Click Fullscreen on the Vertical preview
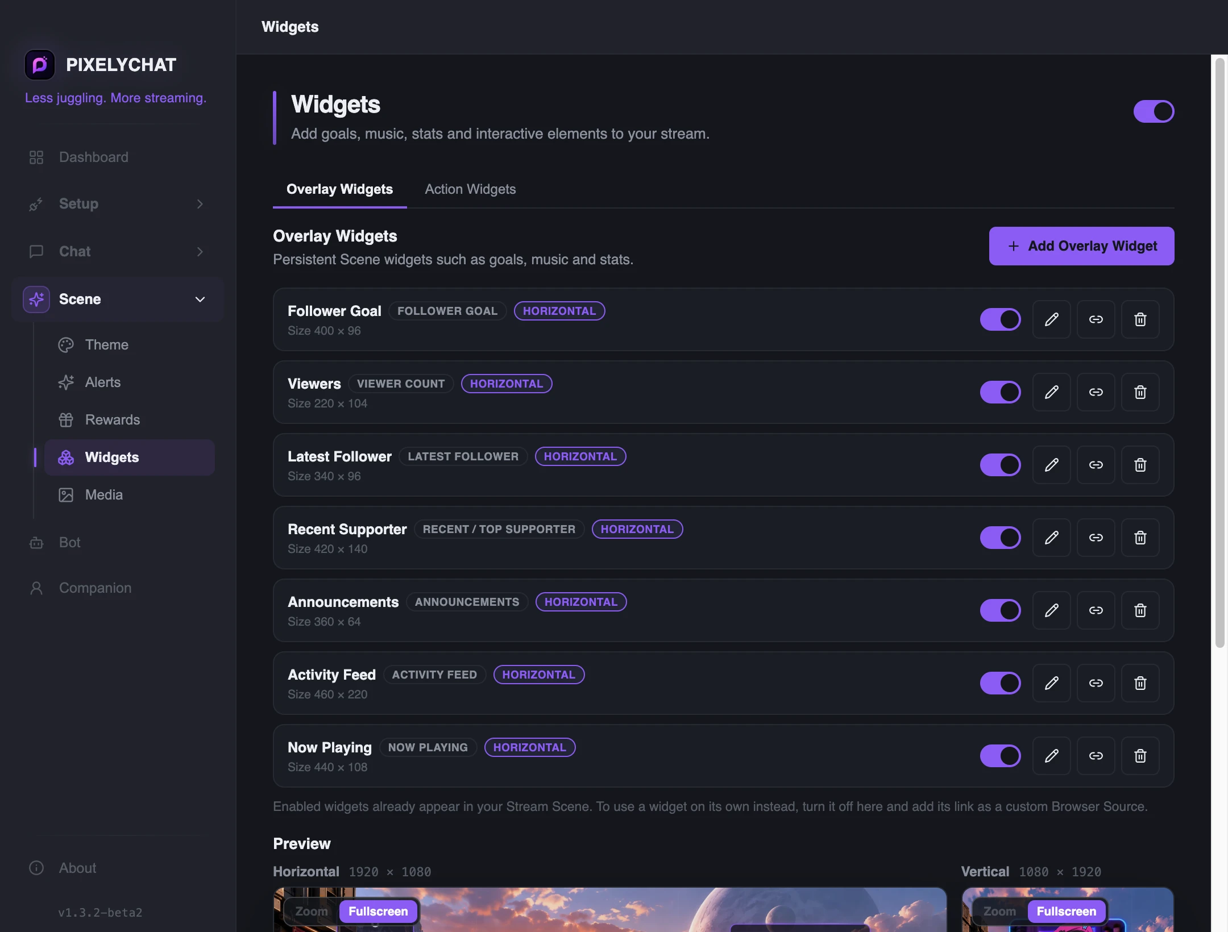The image size is (1228, 932). click(x=1066, y=912)
